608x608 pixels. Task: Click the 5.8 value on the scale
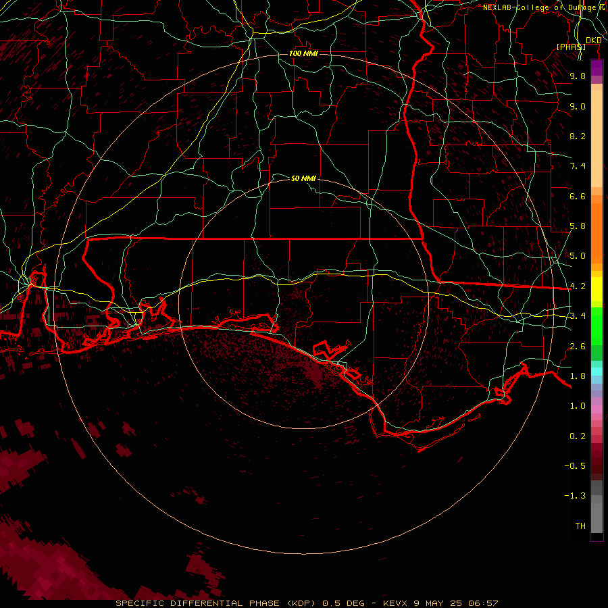pos(578,226)
